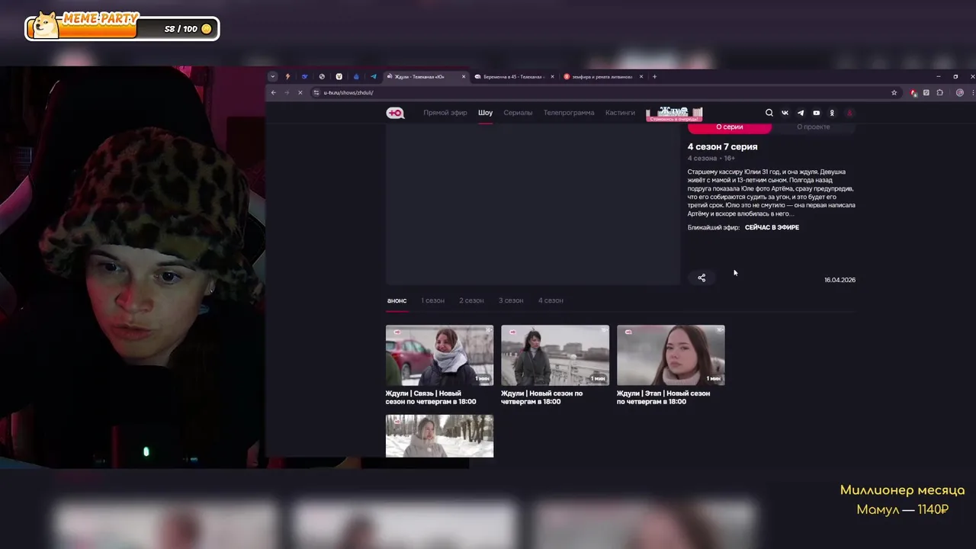Click the date 16.04.2026
Image resolution: width=976 pixels, height=549 pixels.
pyautogui.click(x=840, y=280)
